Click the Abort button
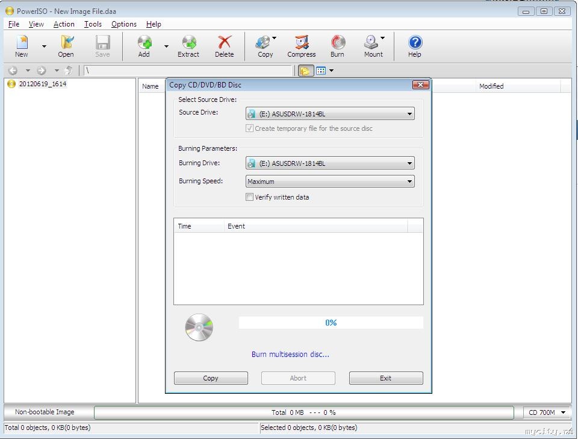578x439 pixels. [298, 378]
